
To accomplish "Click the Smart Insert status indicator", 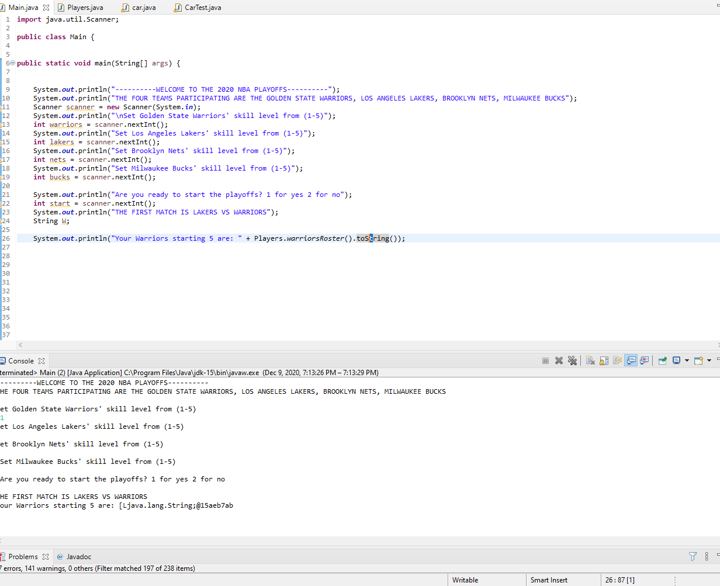I will point(549,580).
